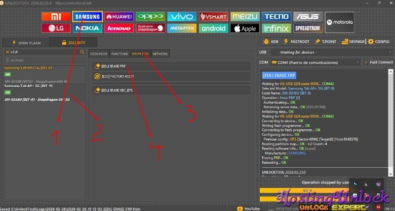This screenshot has height=211, width=395.
Task: Pick the Infinix brand logo
Action: (276, 28)
